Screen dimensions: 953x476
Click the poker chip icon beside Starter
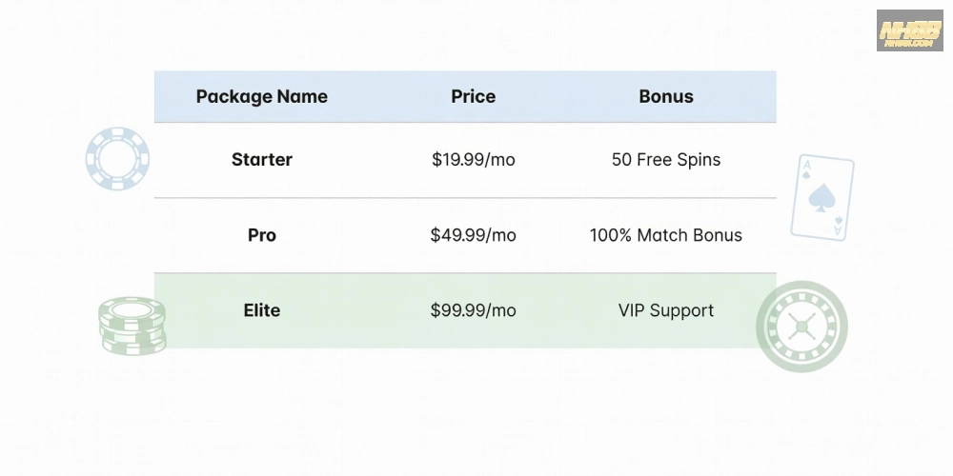click(x=117, y=159)
